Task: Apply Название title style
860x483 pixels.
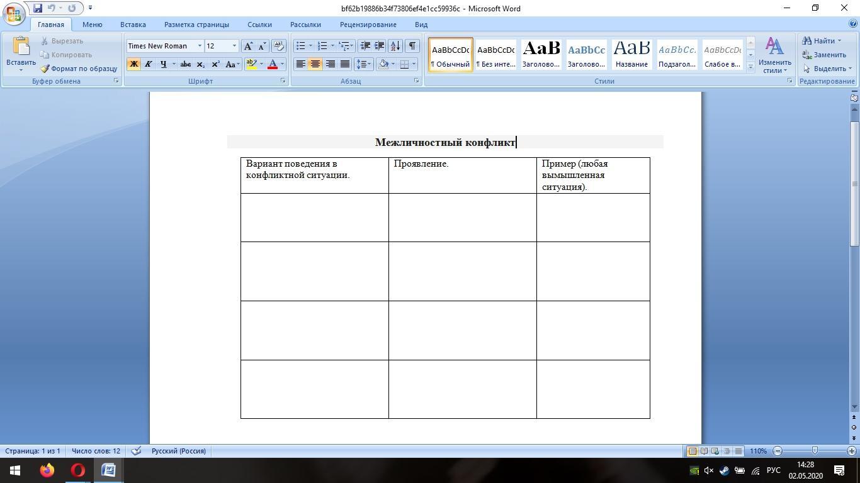Action: point(631,55)
